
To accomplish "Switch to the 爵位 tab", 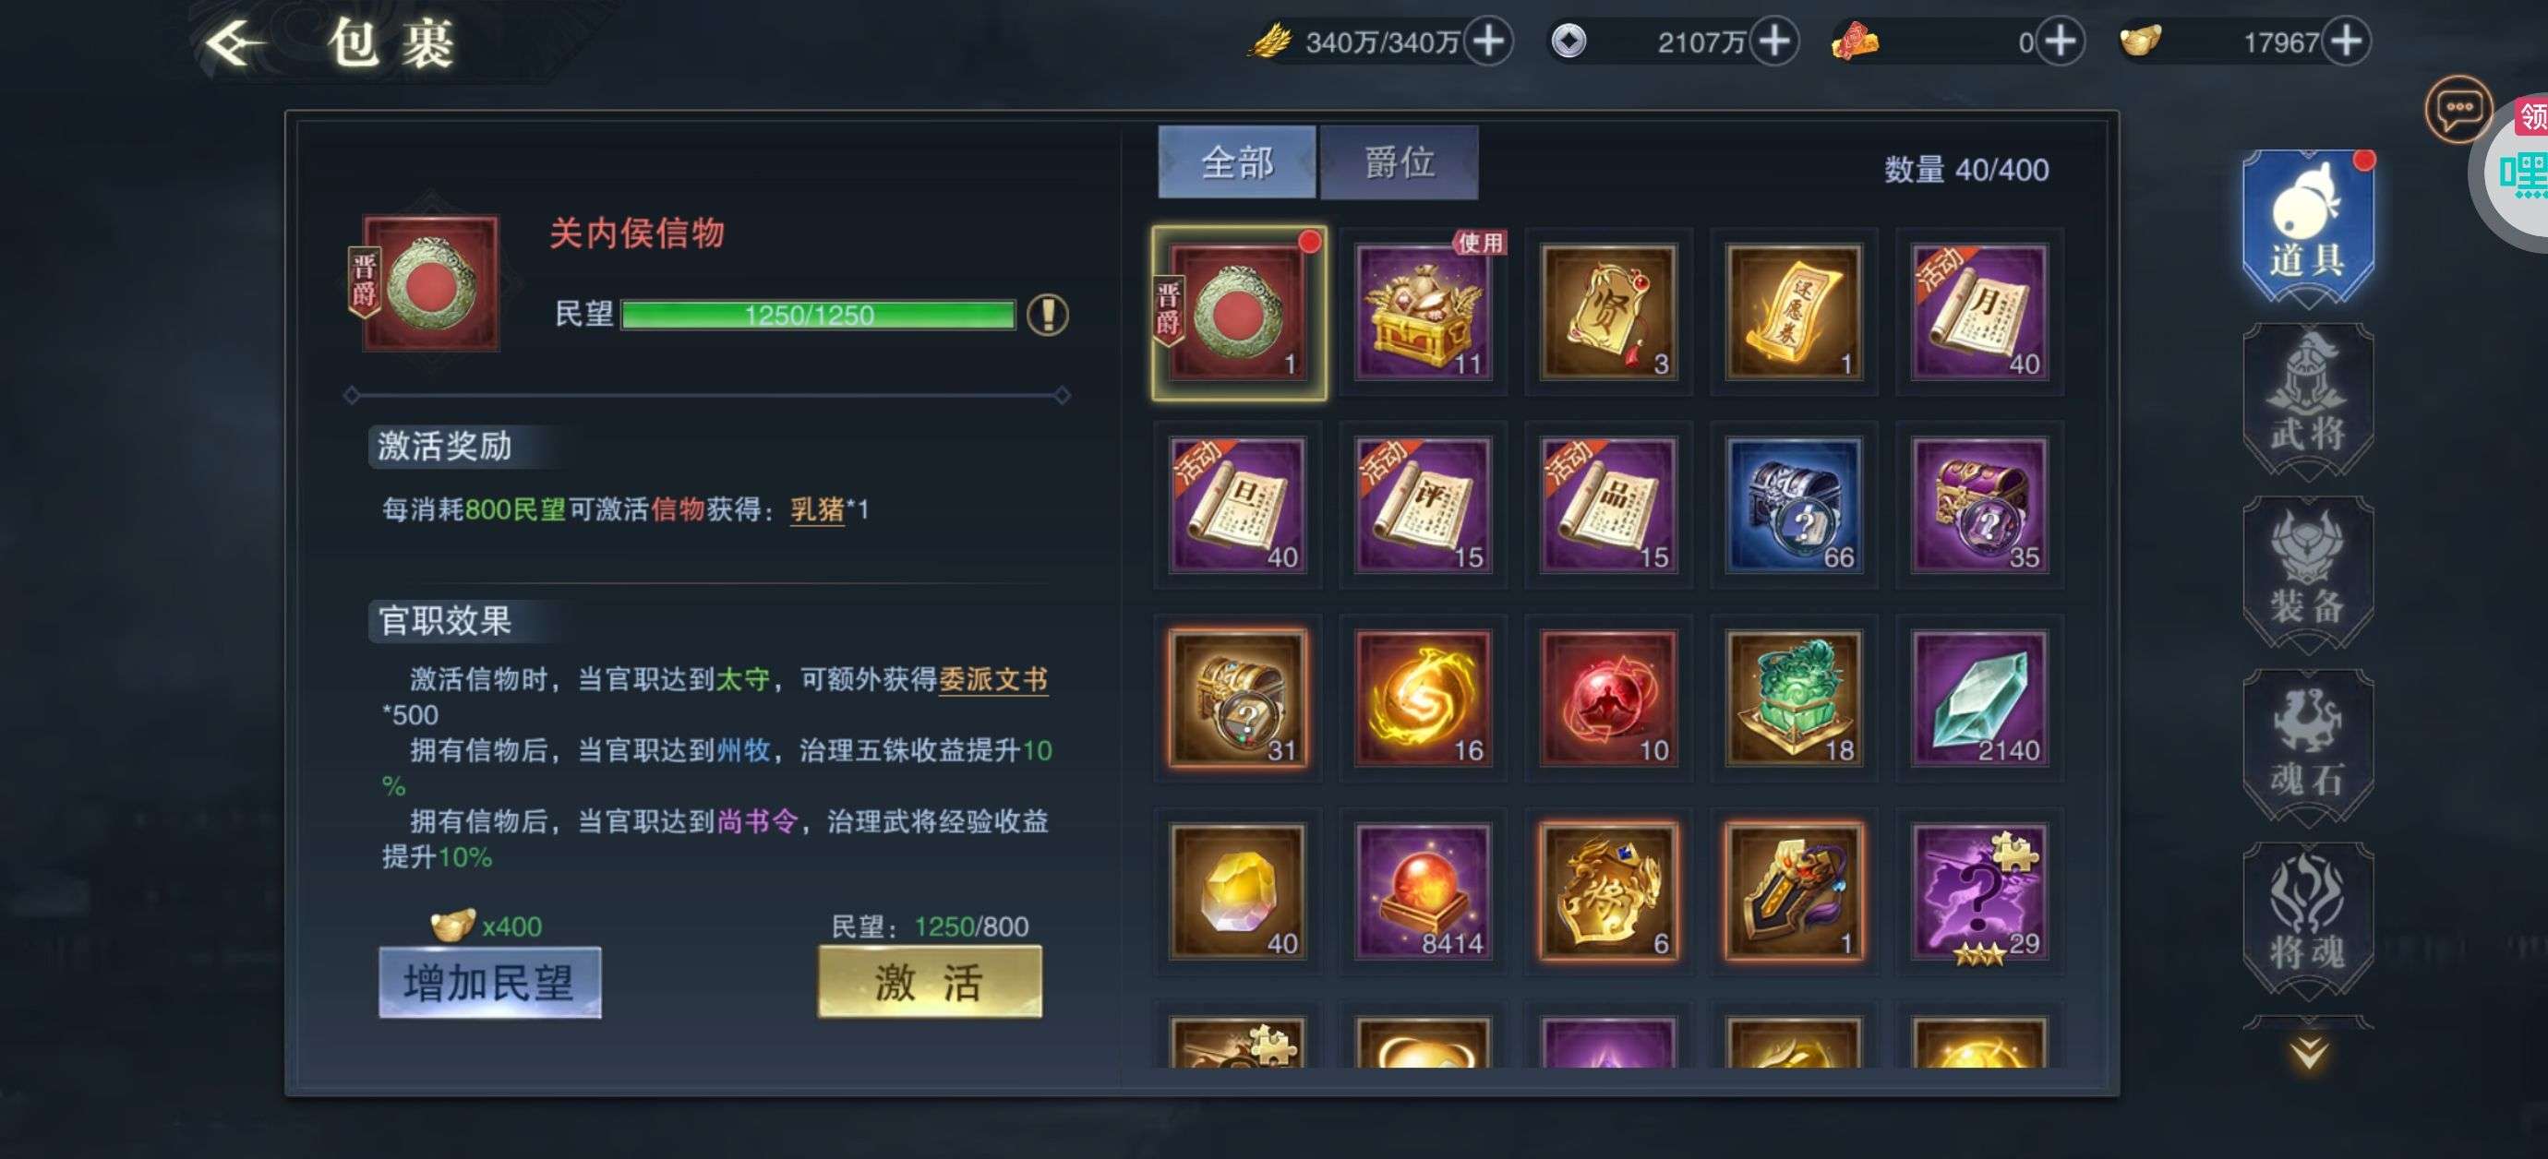I will [x=1399, y=162].
